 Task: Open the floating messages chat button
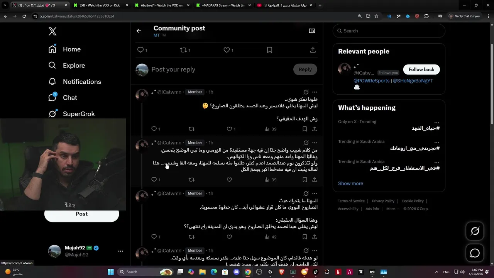[x=475, y=253]
